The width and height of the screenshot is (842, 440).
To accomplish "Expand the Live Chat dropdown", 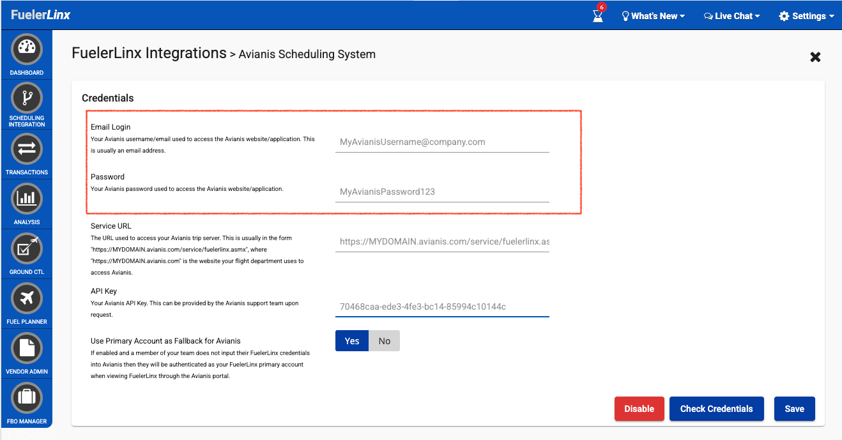I will tap(732, 16).
